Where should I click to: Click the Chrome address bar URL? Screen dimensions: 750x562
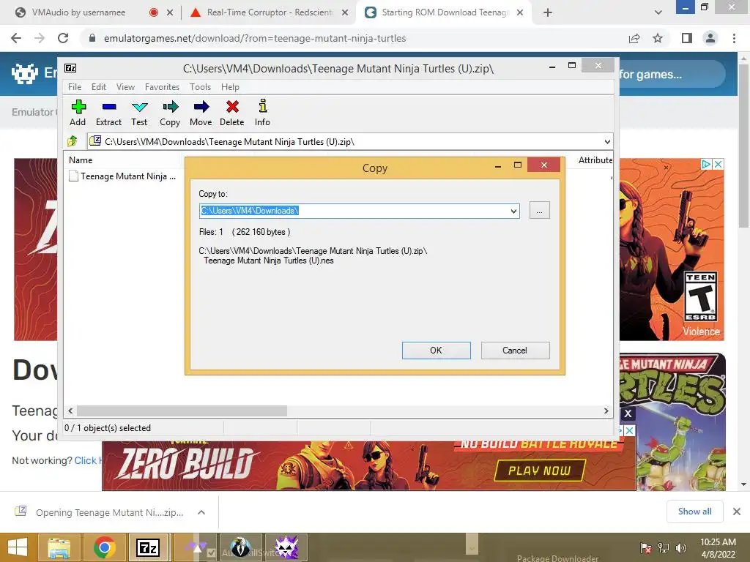click(x=254, y=38)
